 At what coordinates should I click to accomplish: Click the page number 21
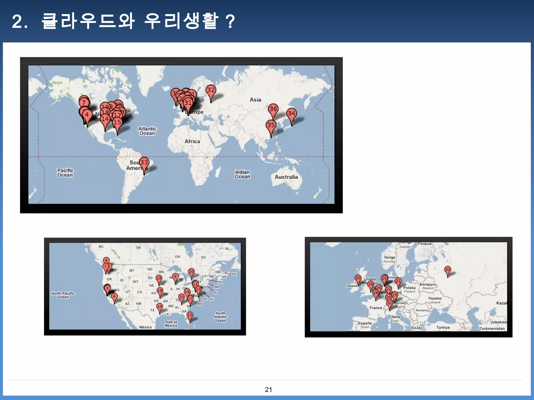click(x=268, y=390)
